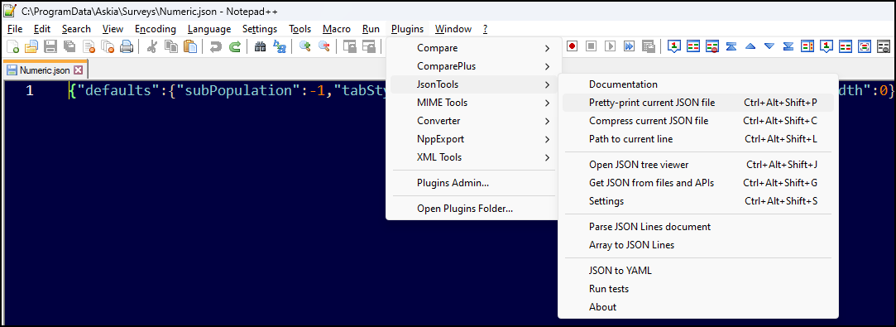Create a new file via toolbar icon
This screenshot has height=327, width=896.
pos(12,47)
